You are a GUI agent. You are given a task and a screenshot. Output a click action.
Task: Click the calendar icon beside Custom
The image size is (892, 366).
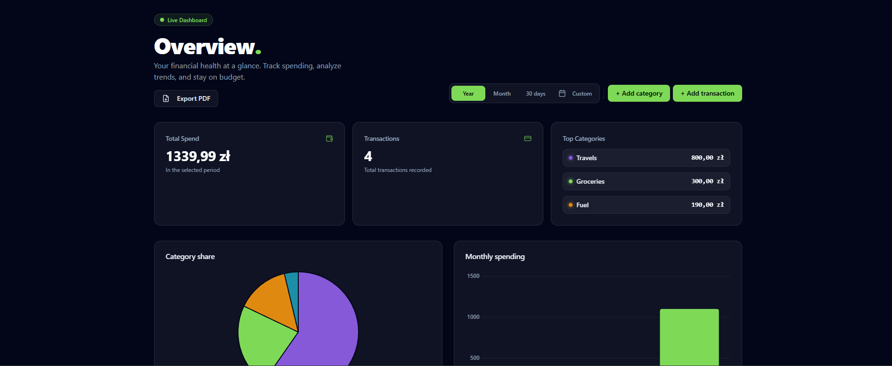click(562, 93)
